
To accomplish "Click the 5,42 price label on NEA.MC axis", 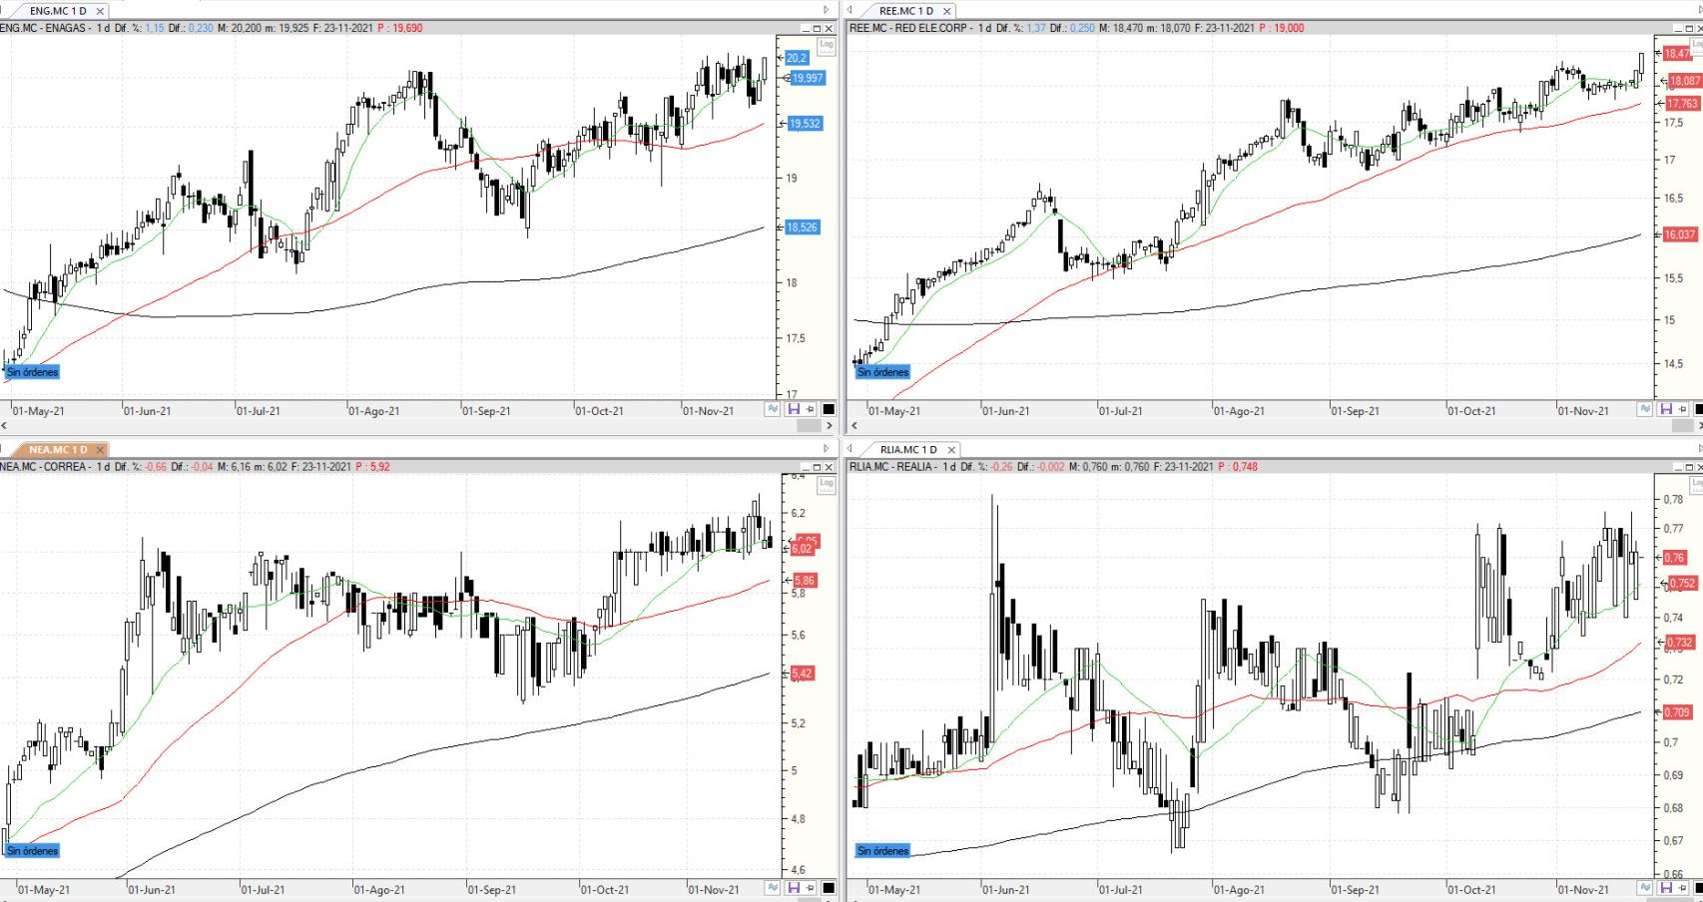I will (803, 675).
